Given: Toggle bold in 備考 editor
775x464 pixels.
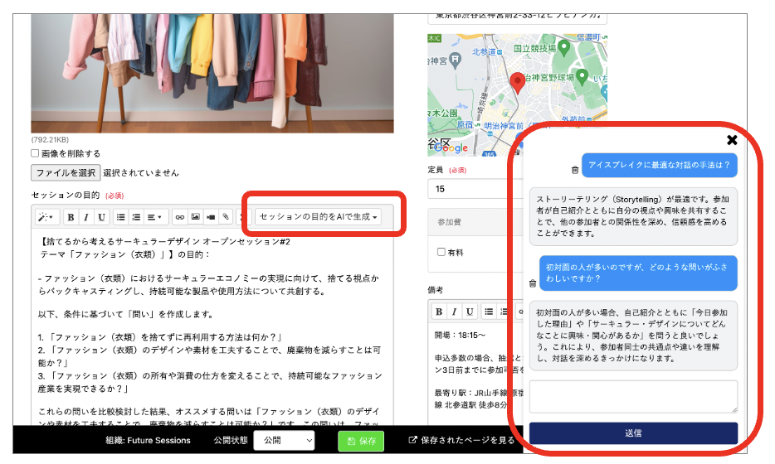Looking at the screenshot, I should (x=439, y=312).
